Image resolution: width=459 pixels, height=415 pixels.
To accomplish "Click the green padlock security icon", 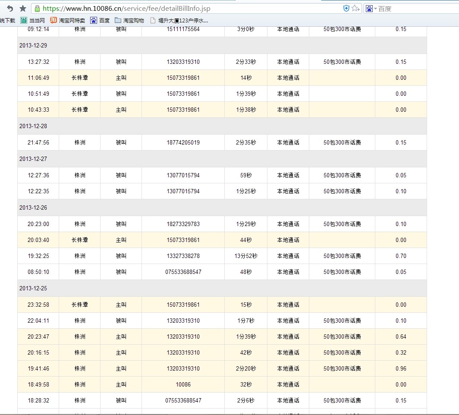I will [x=38, y=9].
